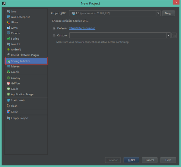Select the Default service URL radio button

coord(54,28)
